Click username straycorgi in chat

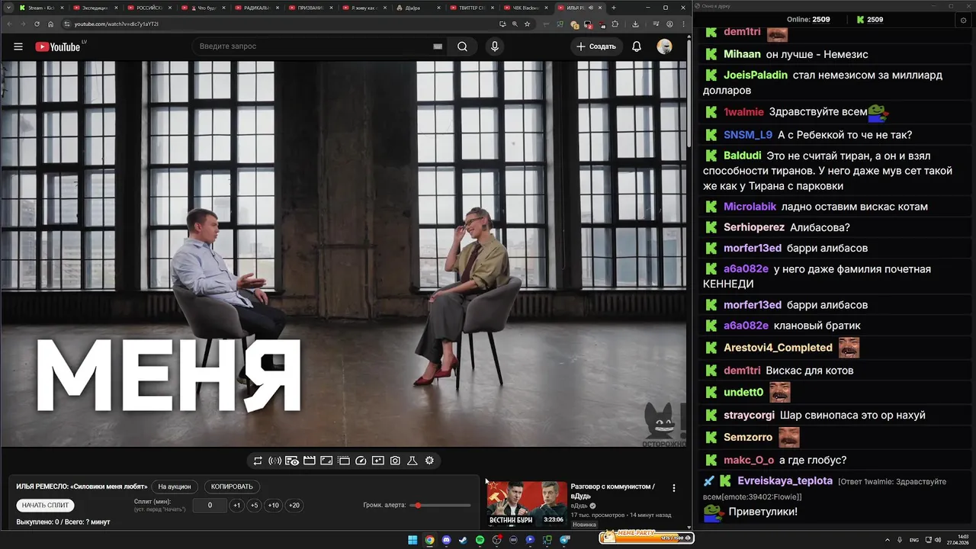[749, 416]
